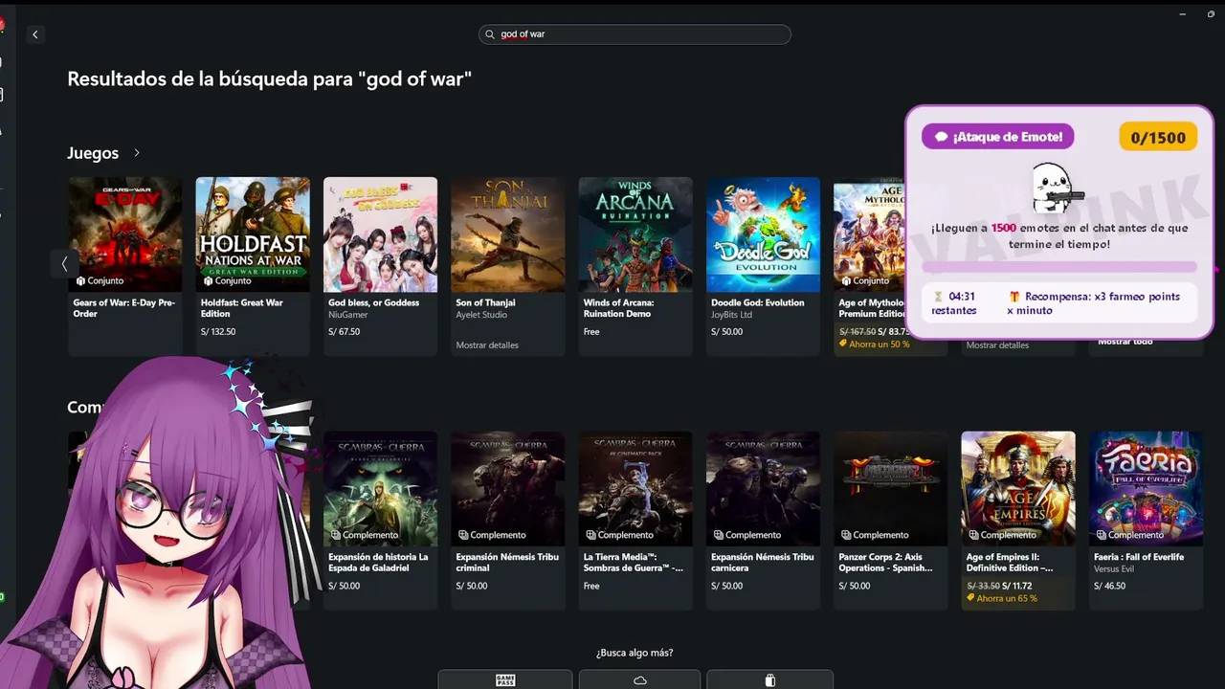Viewport: 1225px width, 689px height.
Task: Click the Age of Empires II sale price "S/ 11.72"
Action: pyautogui.click(x=1017, y=586)
